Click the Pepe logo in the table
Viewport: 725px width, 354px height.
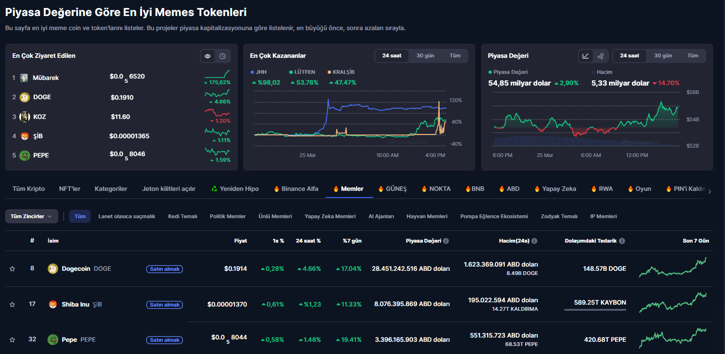[x=53, y=339]
